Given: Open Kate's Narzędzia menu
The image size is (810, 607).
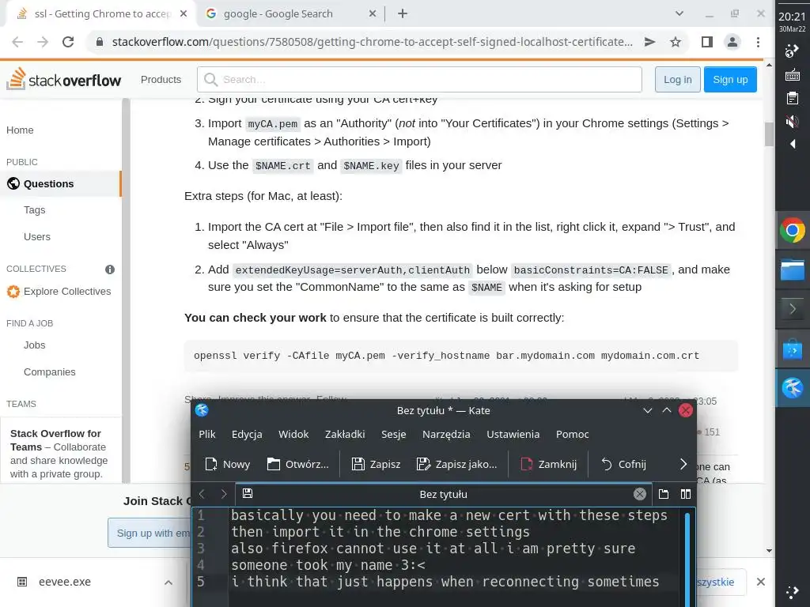Looking at the screenshot, I should click(x=446, y=434).
